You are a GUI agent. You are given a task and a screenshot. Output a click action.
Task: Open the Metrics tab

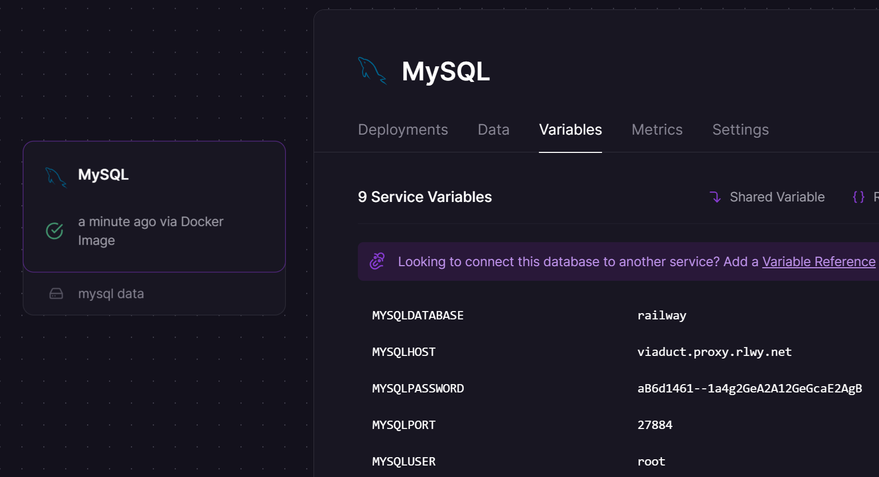[x=657, y=129]
